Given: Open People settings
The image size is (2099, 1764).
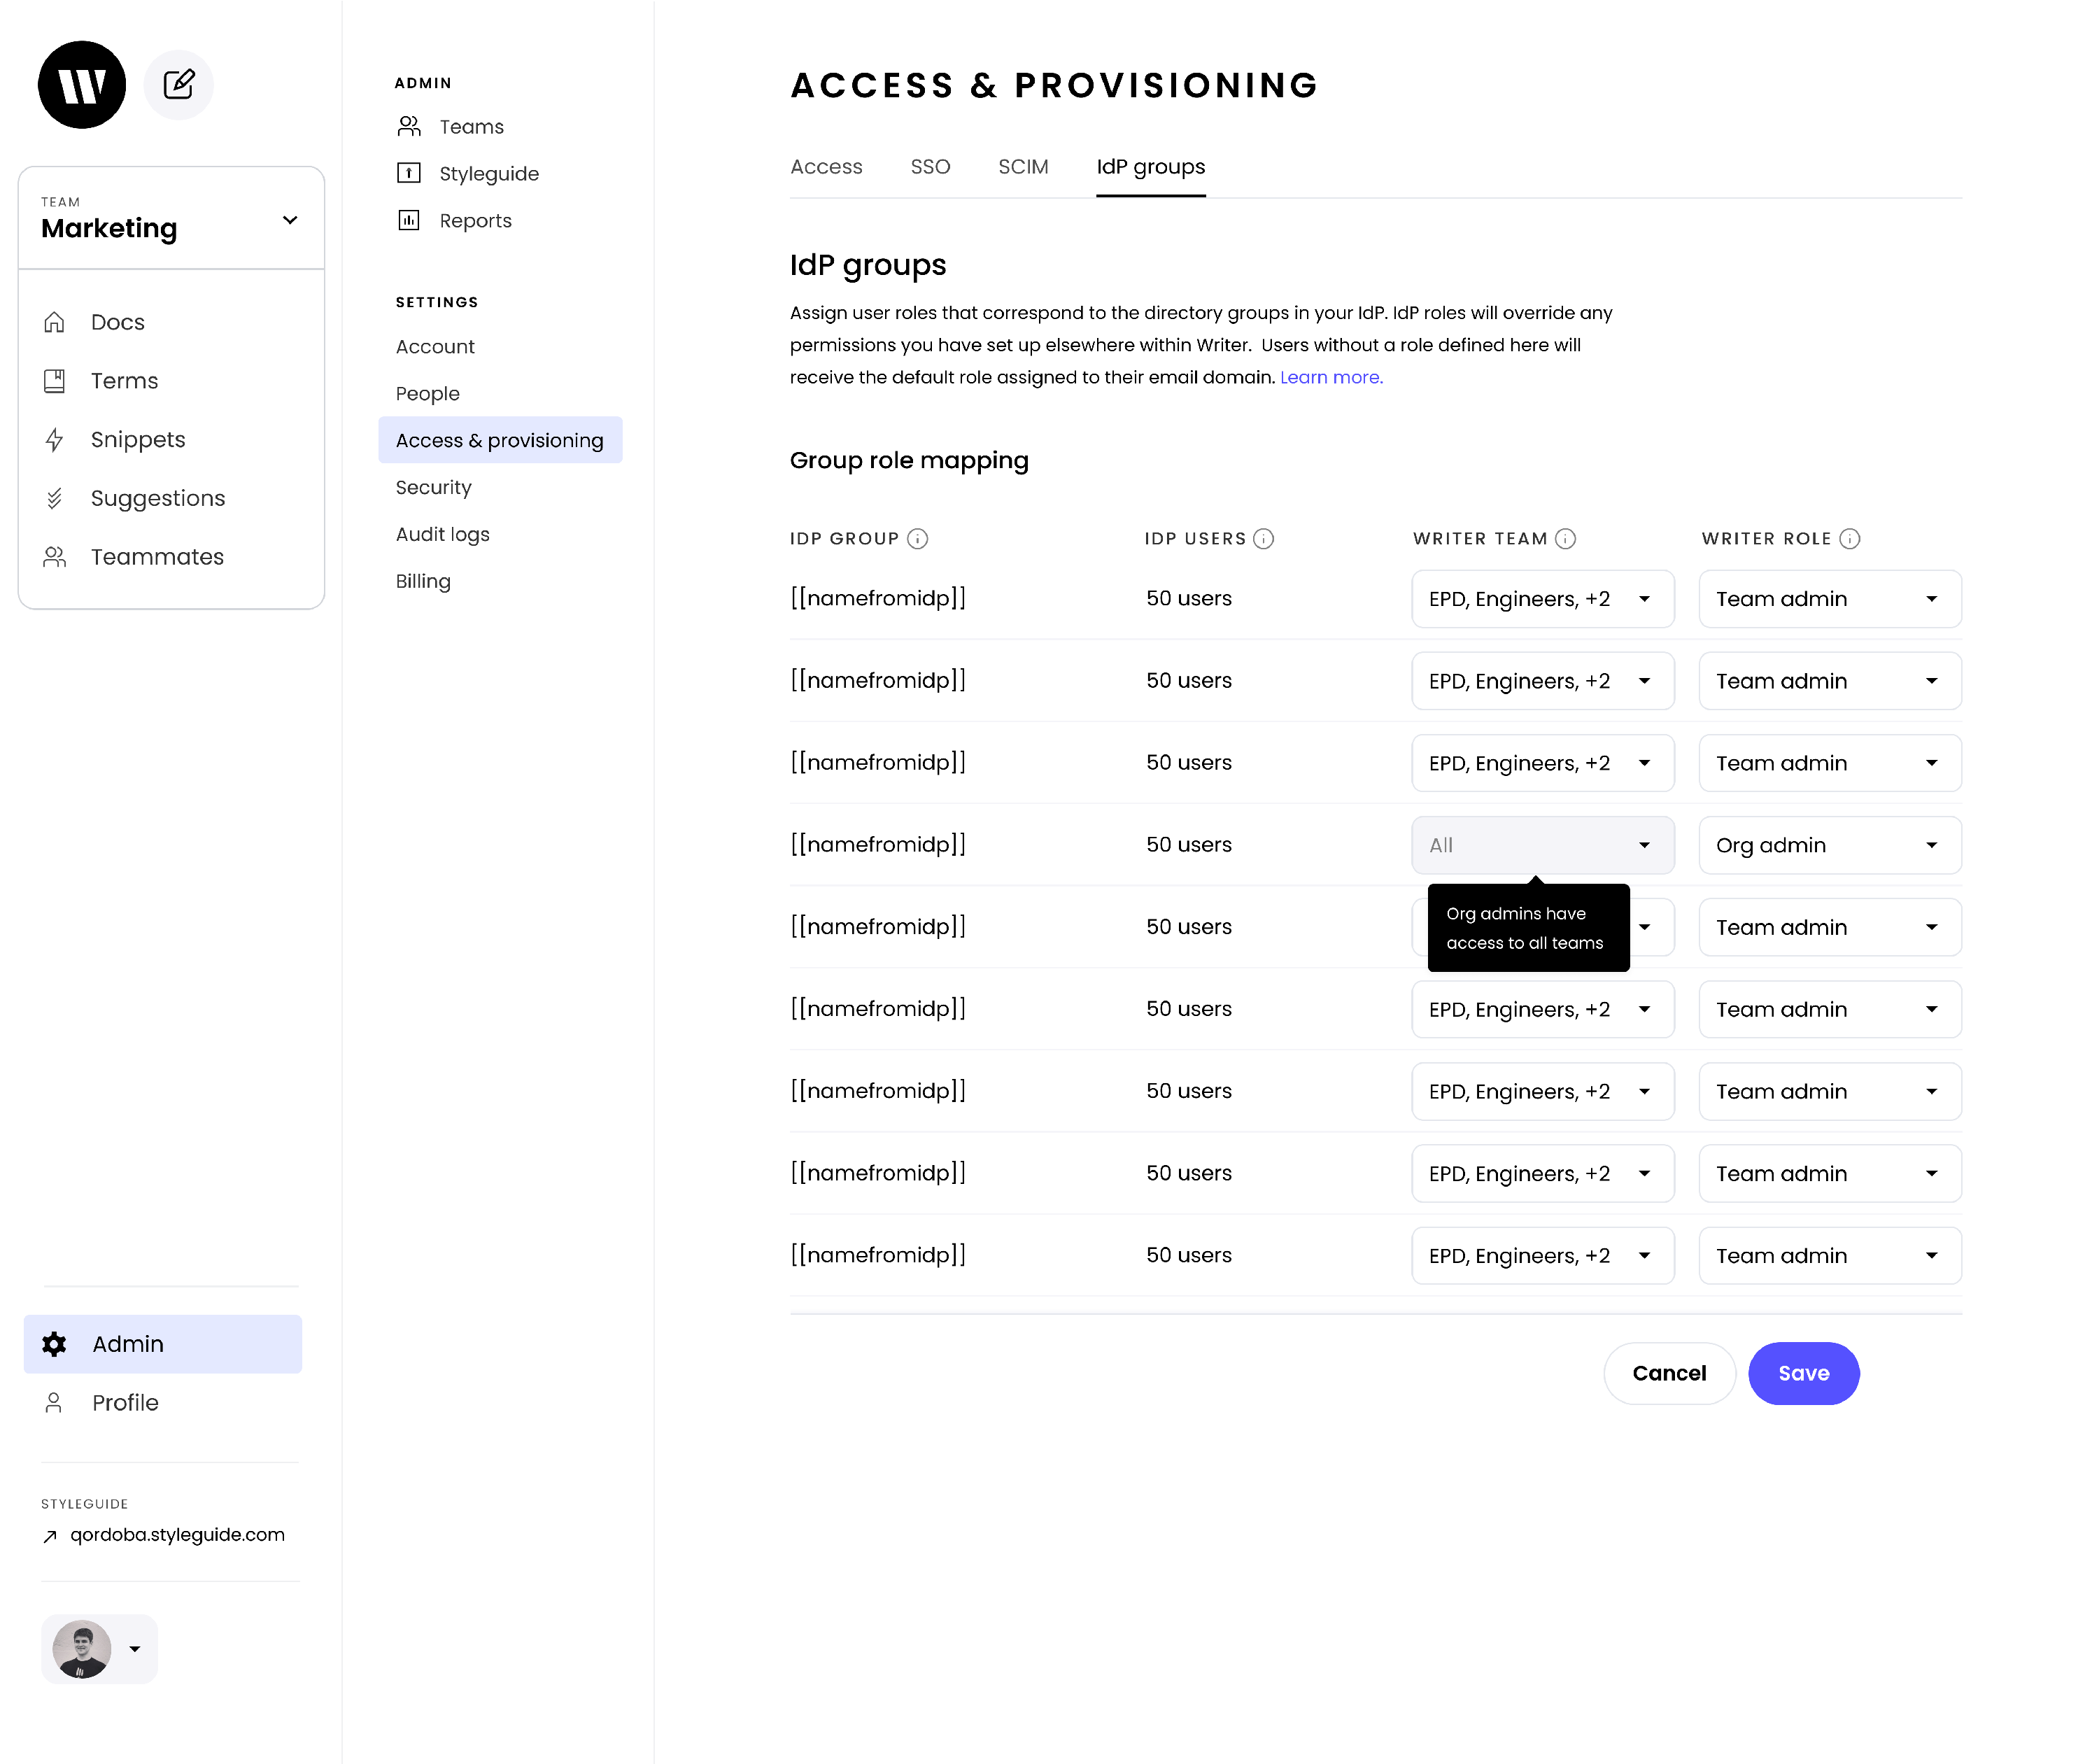Looking at the screenshot, I should pos(428,393).
